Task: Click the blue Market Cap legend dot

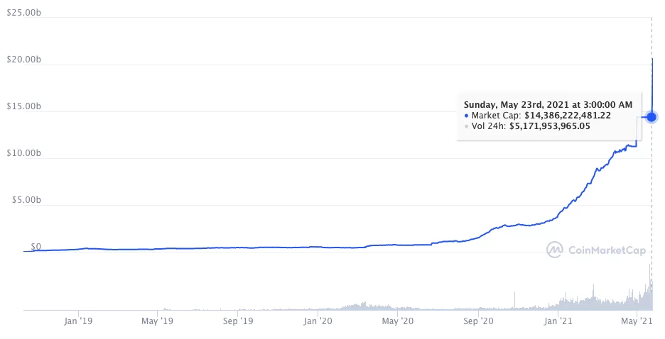Action: tap(466, 116)
